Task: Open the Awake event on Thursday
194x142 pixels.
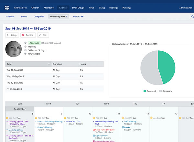Action: [x=127, y=127]
